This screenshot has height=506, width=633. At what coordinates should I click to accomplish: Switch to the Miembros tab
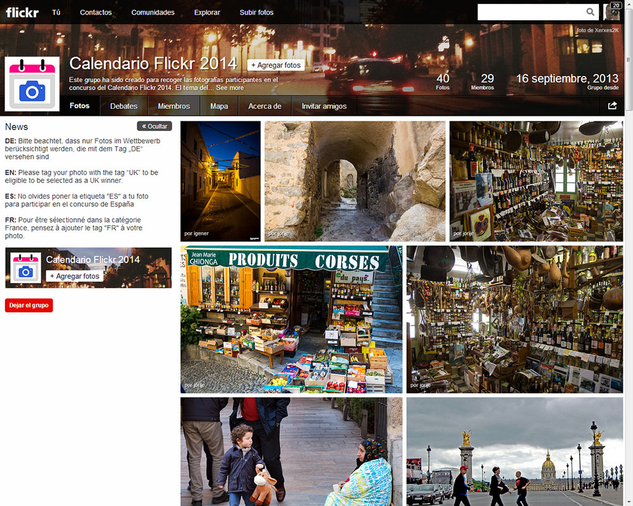(x=173, y=106)
